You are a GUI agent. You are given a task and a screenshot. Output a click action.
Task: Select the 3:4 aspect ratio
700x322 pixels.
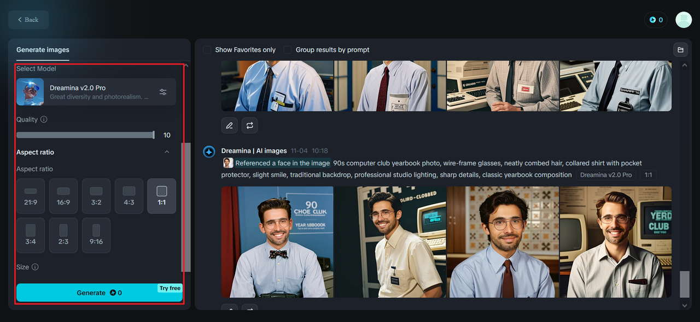point(31,235)
